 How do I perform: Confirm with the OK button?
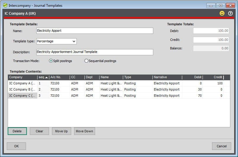[x=17, y=146]
